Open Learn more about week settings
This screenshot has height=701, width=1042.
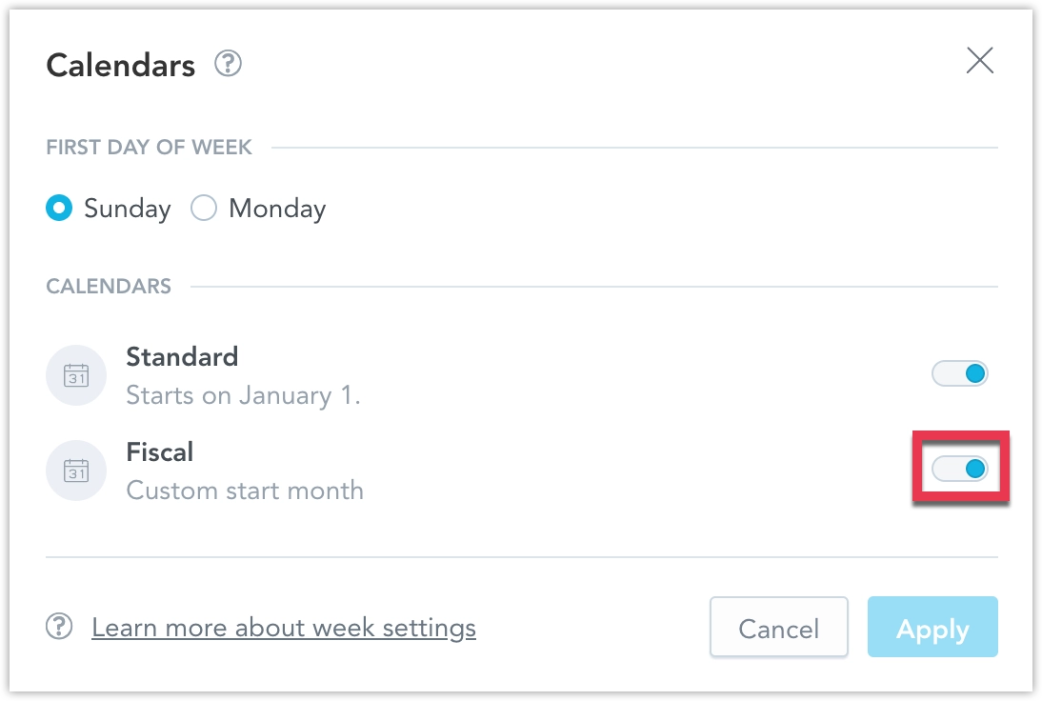click(283, 627)
